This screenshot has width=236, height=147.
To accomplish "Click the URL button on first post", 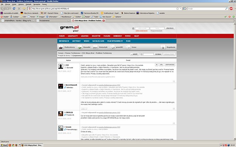I will (x=161, y=65).
